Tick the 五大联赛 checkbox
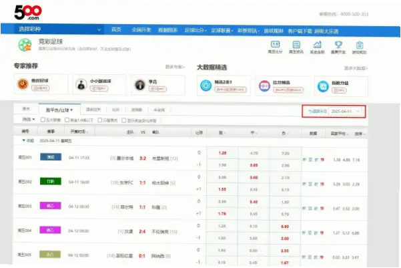This screenshot has height=268, width=401. click(x=43, y=120)
